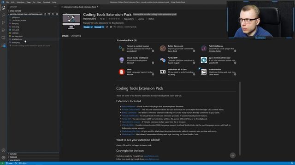
Task: Click YAML Red Hat extension icon
Action: tap(122, 72)
